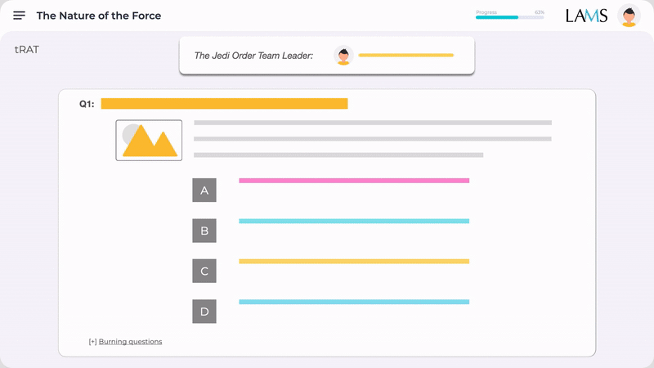The image size is (654, 368).
Task: Click the yellow answer text for option C
Action: click(354, 262)
